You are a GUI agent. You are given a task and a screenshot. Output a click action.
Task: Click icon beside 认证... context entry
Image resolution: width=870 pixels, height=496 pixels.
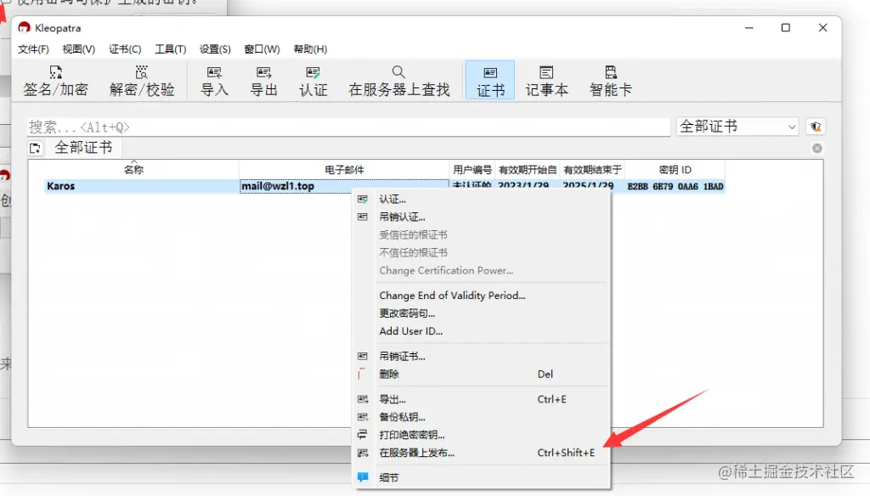(363, 200)
